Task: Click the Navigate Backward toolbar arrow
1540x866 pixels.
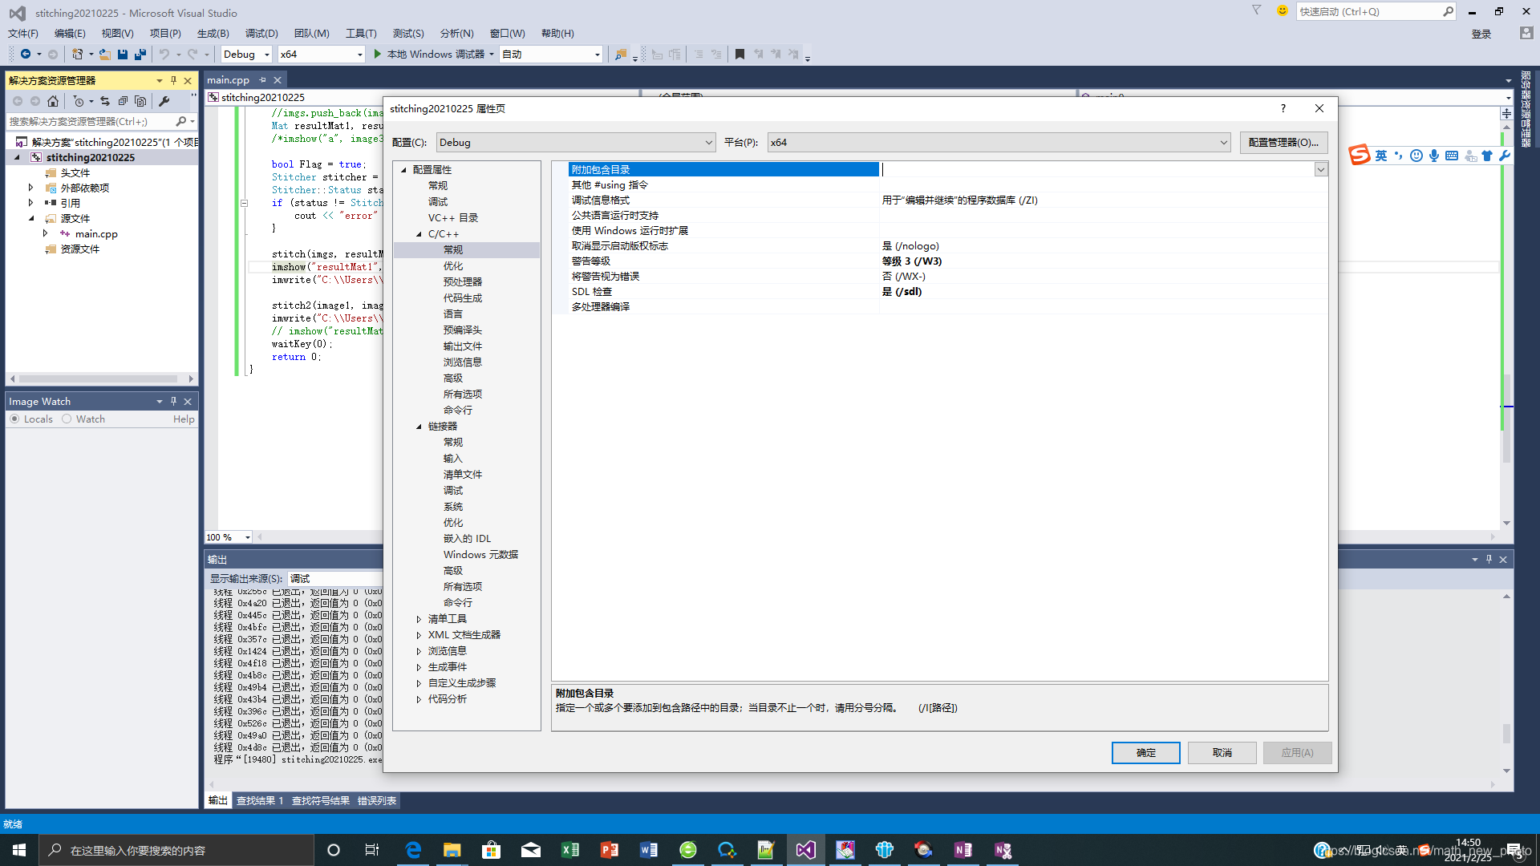Action: pyautogui.click(x=26, y=55)
